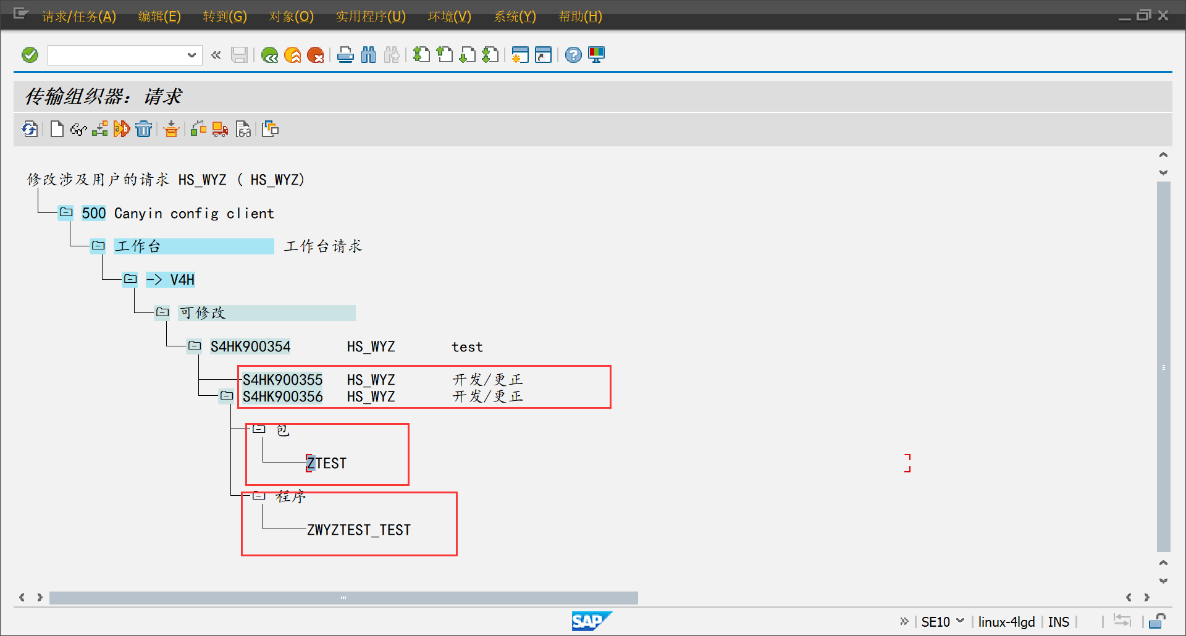Collapse the 可修改 folder node
The image size is (1186, 636).
pyautogui.click(x=162, y=312)
